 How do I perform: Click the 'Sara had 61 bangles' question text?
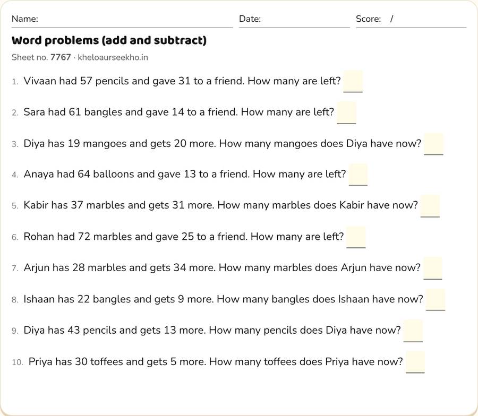179,112
